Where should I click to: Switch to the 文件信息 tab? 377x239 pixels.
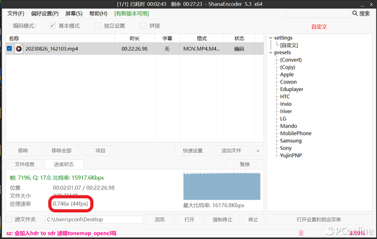tap(25, 164)
